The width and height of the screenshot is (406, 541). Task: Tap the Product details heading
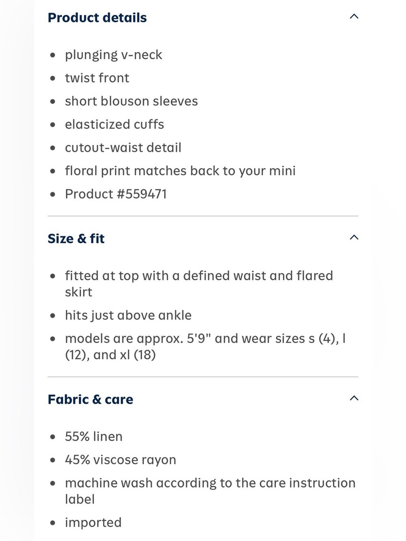(x=97, y=17)
